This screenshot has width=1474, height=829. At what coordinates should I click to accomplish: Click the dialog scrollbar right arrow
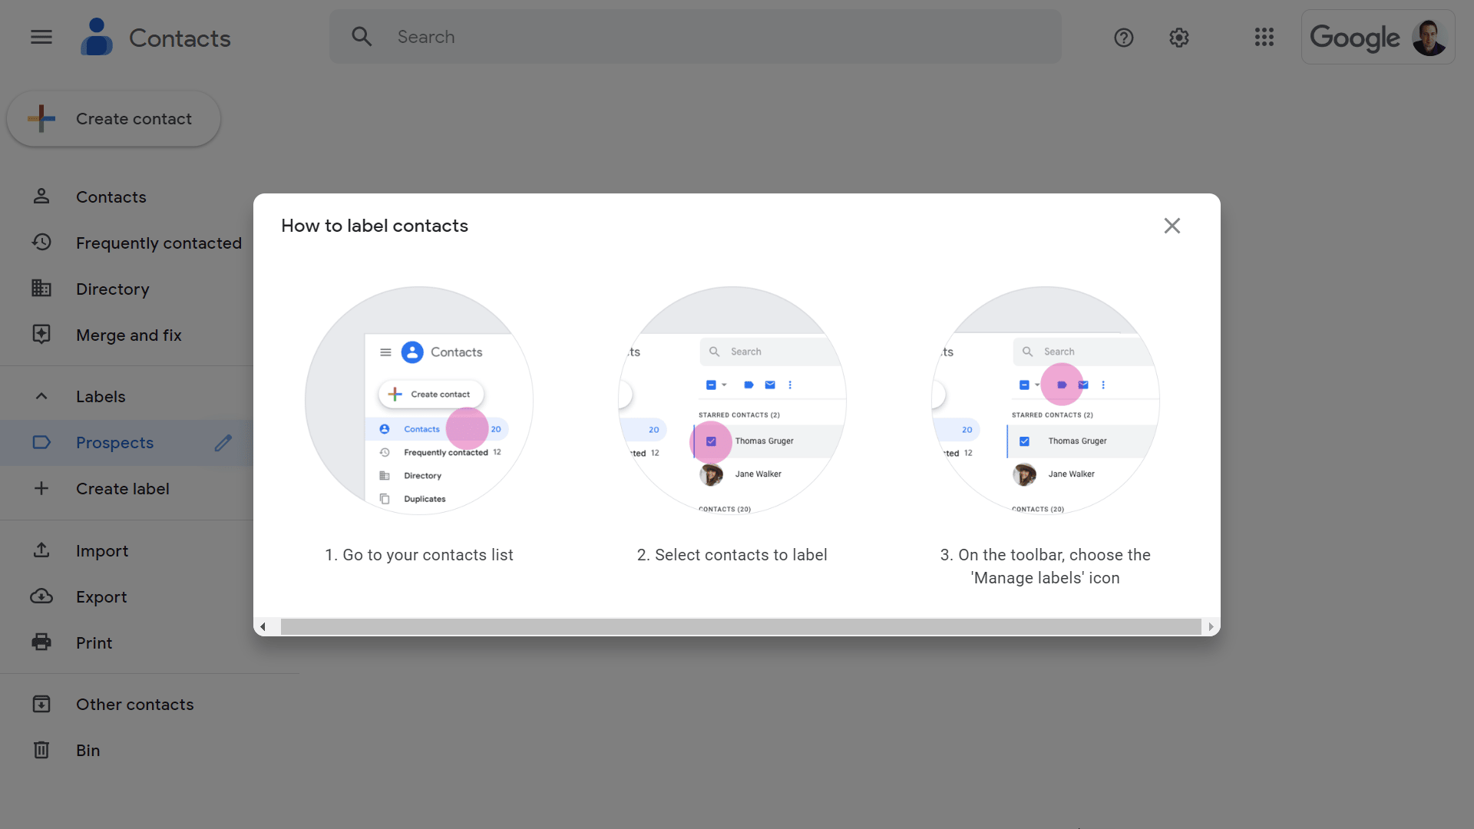click(1211, 627)
